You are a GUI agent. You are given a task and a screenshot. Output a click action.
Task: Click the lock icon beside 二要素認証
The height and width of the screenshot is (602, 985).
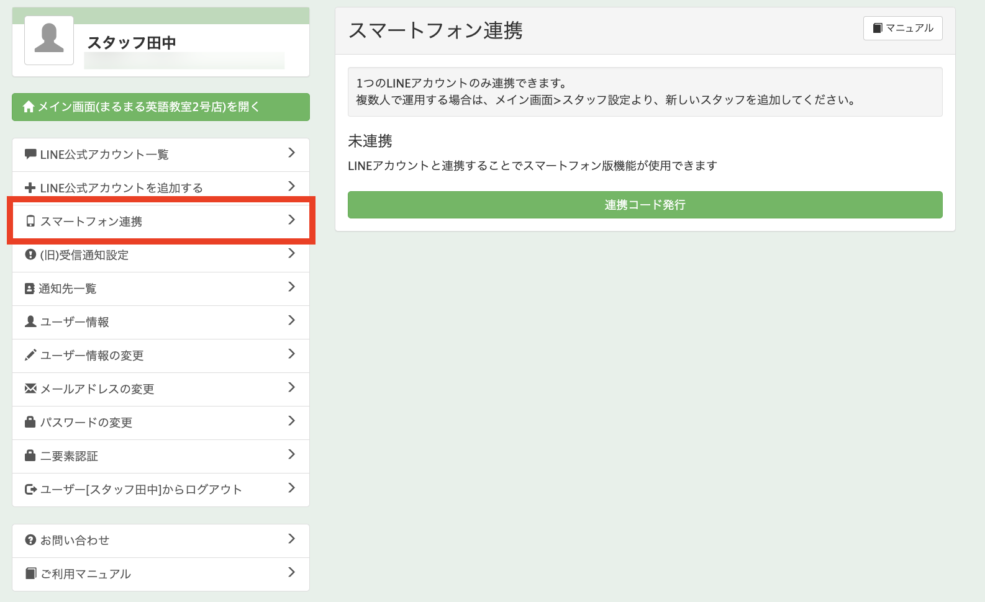tap(30, 456)
